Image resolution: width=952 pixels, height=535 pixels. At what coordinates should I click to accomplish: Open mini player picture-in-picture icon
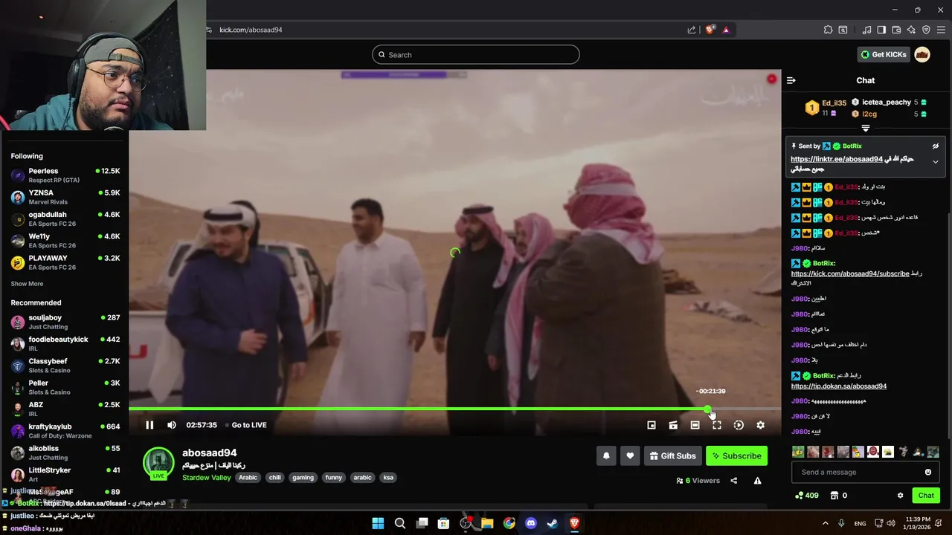click(x=652, y=425)
